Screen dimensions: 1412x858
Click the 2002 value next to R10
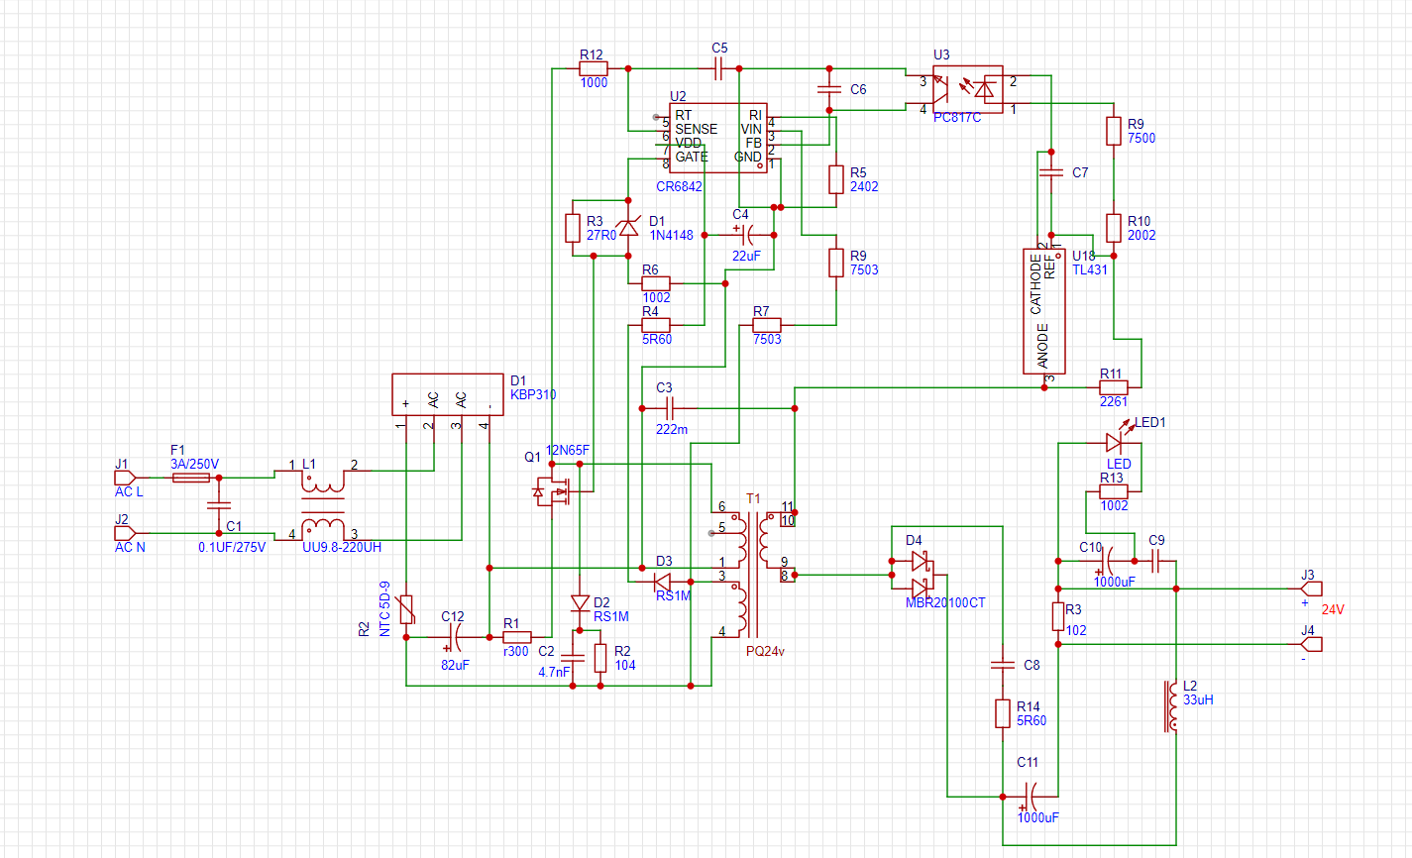pyautogui.click(x=1141, y=235)
